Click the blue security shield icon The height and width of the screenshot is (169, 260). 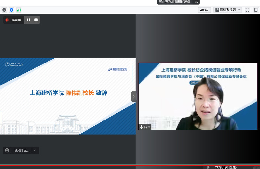click(x=11, y=10)
